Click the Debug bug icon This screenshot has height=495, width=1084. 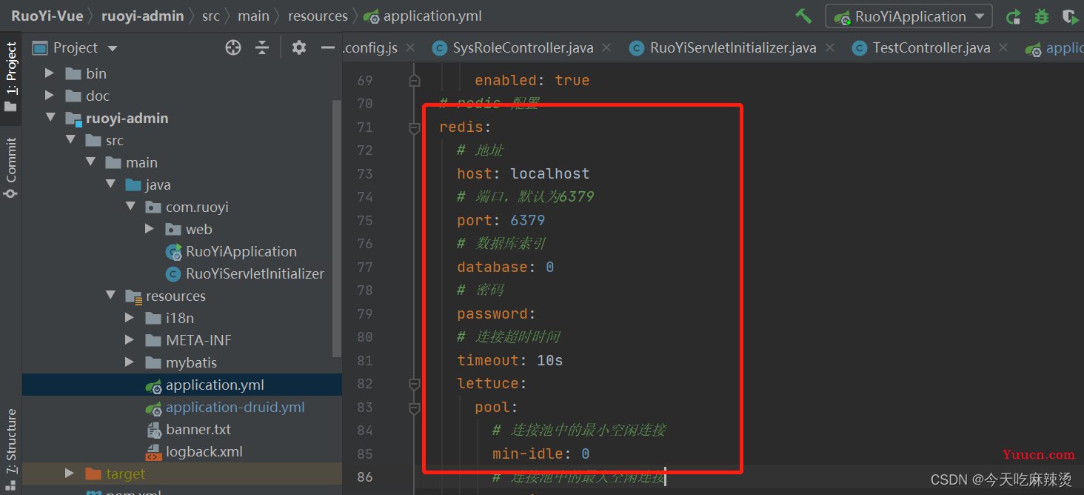[1042, 16]
